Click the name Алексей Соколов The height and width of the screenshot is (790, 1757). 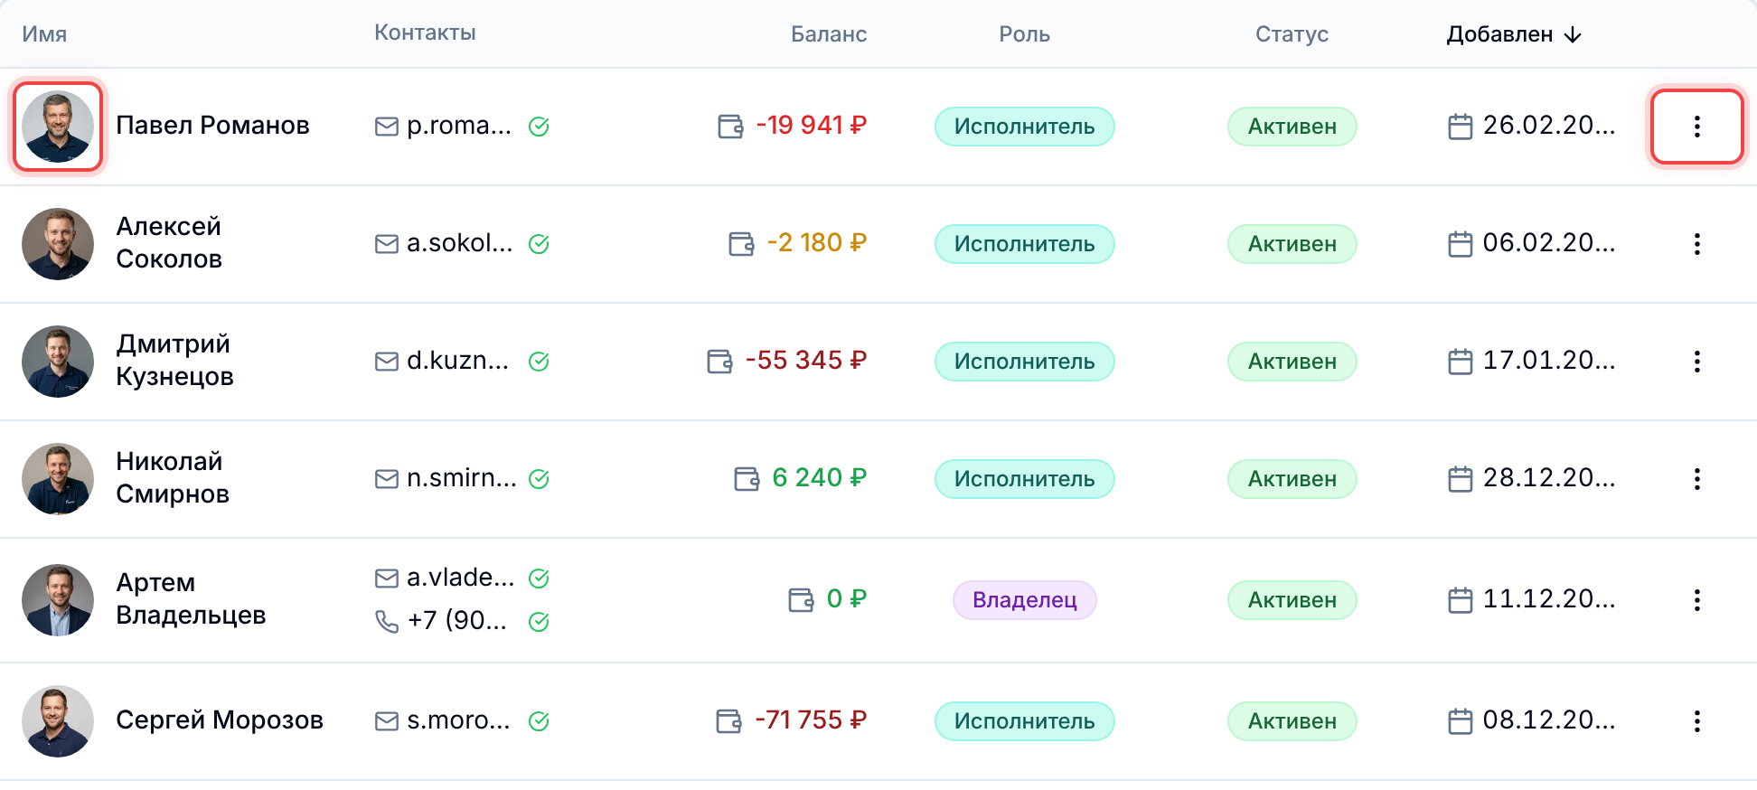169,242
